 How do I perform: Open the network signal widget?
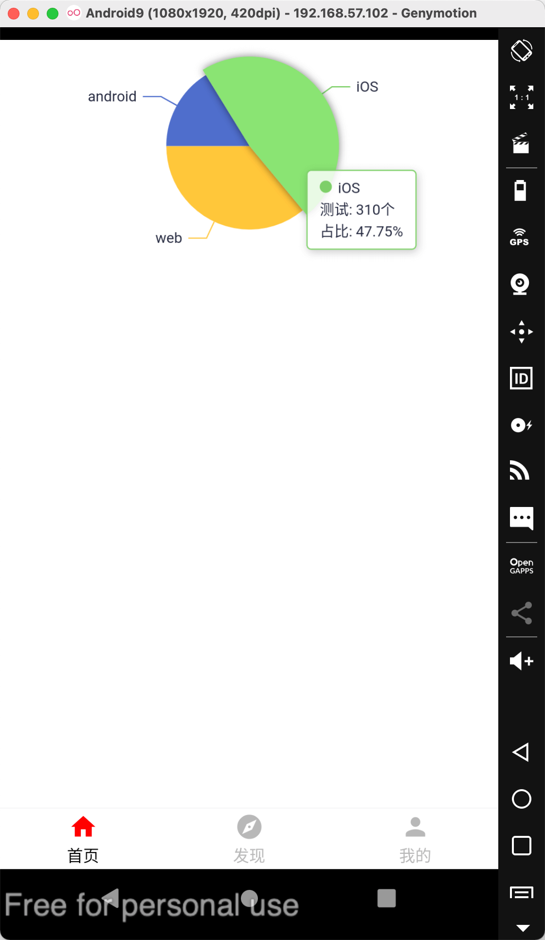[520, 470]
